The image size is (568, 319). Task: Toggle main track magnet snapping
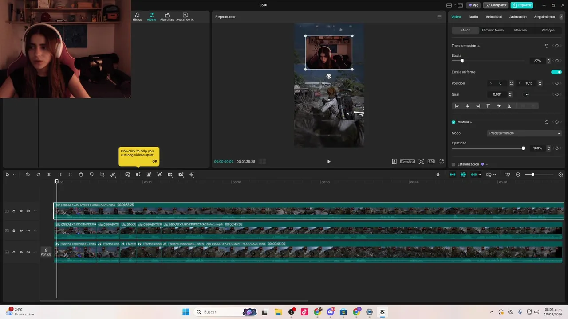[x=452, y=175]
